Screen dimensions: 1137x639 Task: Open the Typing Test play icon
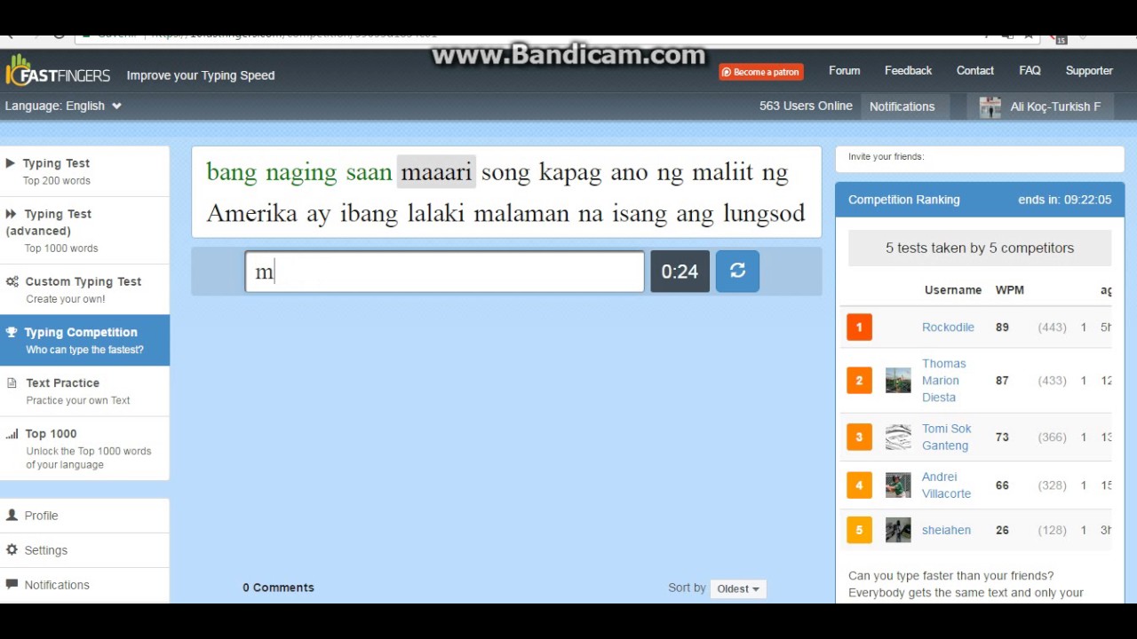coord(11,163)
